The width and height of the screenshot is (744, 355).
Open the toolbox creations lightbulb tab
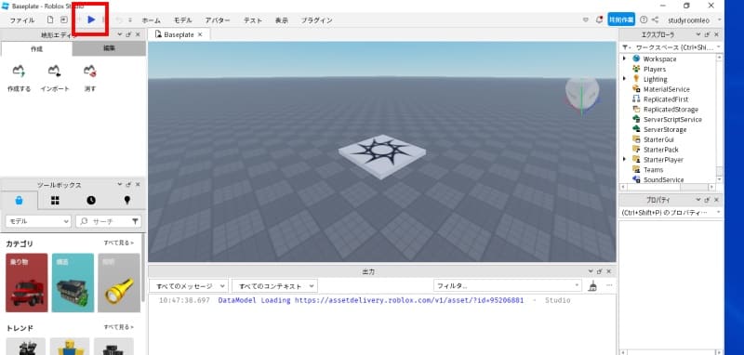tap(126, 201)
